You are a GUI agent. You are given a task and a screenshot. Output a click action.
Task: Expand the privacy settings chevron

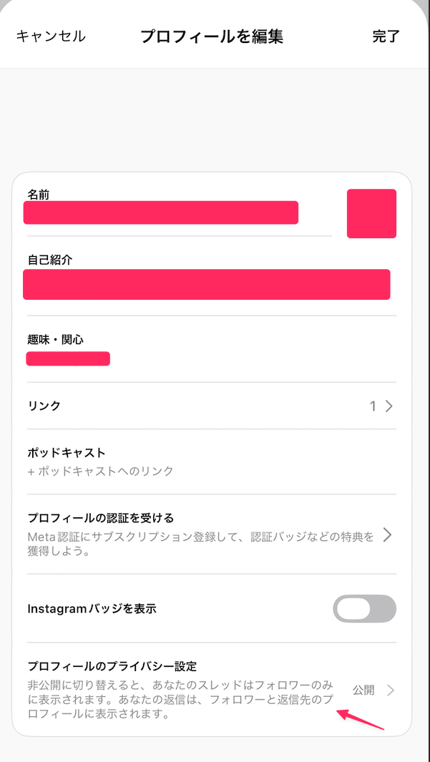point(393,689)
